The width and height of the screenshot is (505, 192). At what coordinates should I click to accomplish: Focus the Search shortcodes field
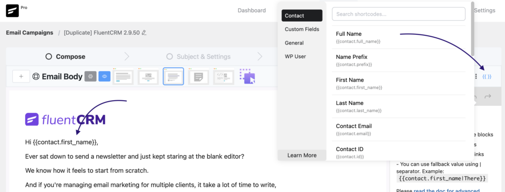point(398,14)
